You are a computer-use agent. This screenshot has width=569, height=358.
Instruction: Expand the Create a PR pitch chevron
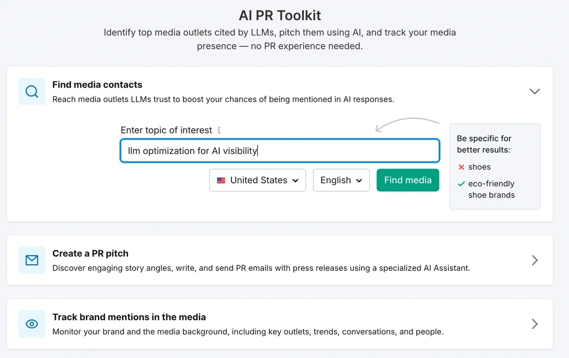[534, 260]
